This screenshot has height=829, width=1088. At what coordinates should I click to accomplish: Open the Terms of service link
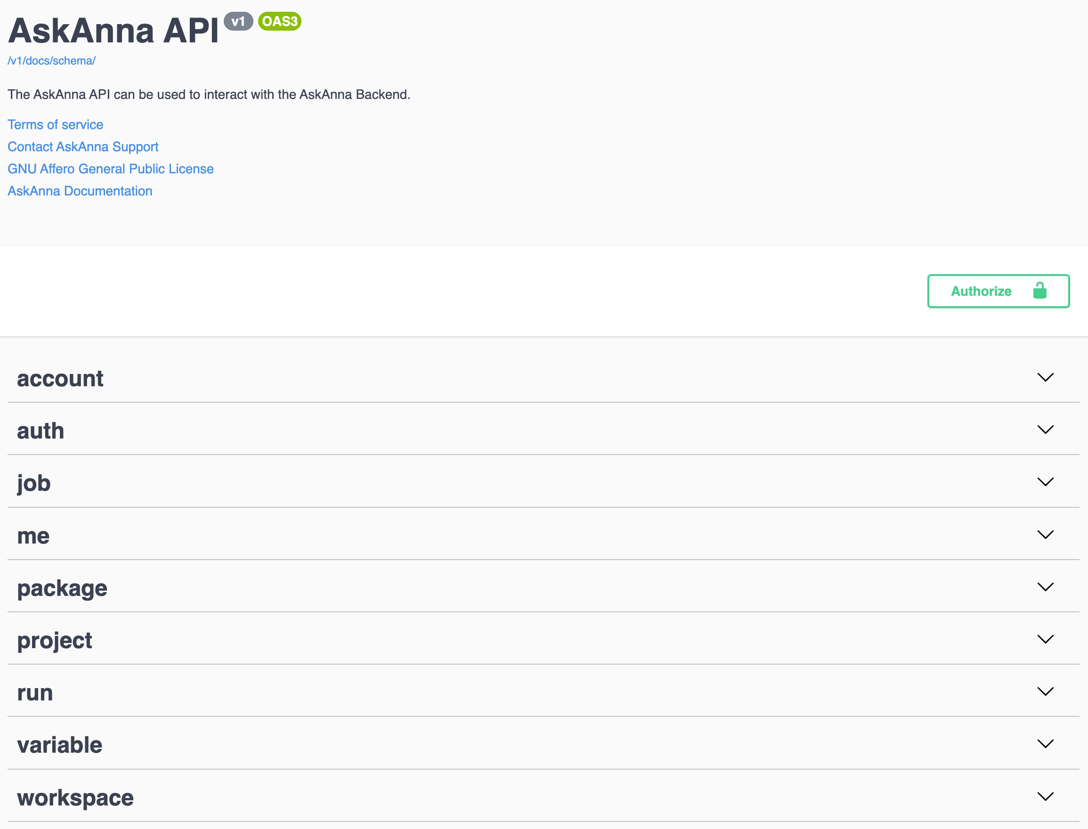[x=55, y=124]
